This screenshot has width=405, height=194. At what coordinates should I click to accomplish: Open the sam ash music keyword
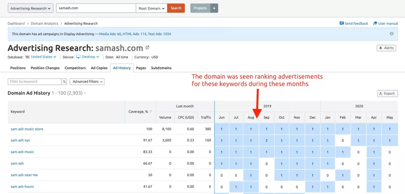(22, 152)
